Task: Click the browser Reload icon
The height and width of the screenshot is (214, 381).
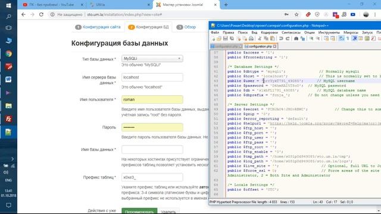Action: [x=41, y=14]
